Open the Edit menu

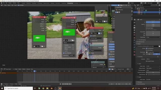tap(7, 3)
